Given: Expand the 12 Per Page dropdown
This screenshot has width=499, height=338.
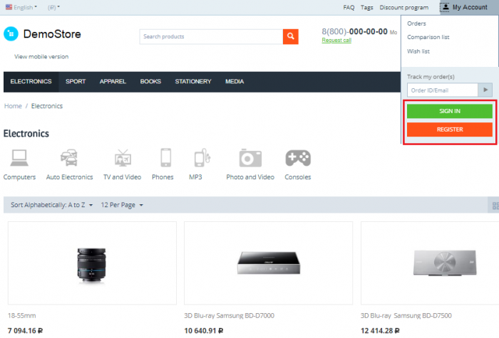Looking at the screenshot, I should point(122,205).
